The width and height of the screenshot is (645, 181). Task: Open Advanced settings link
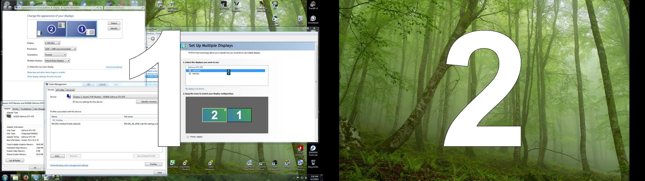pos(114,67)
